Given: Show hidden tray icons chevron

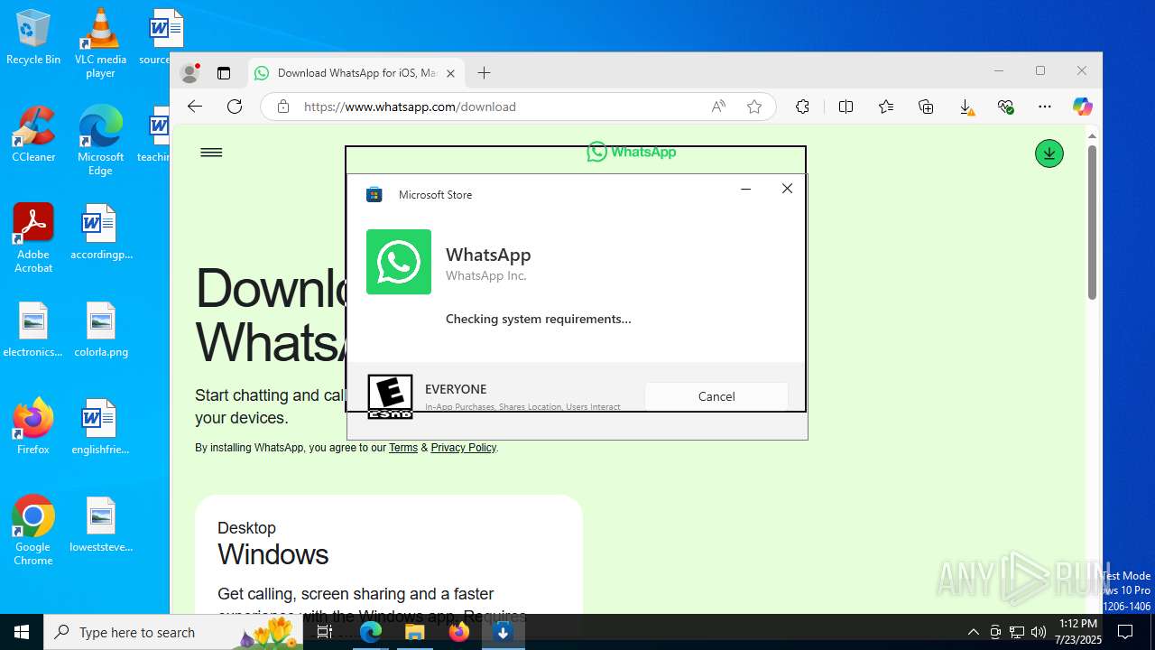Looking at the screenshot, I should (x=973, y=632).
